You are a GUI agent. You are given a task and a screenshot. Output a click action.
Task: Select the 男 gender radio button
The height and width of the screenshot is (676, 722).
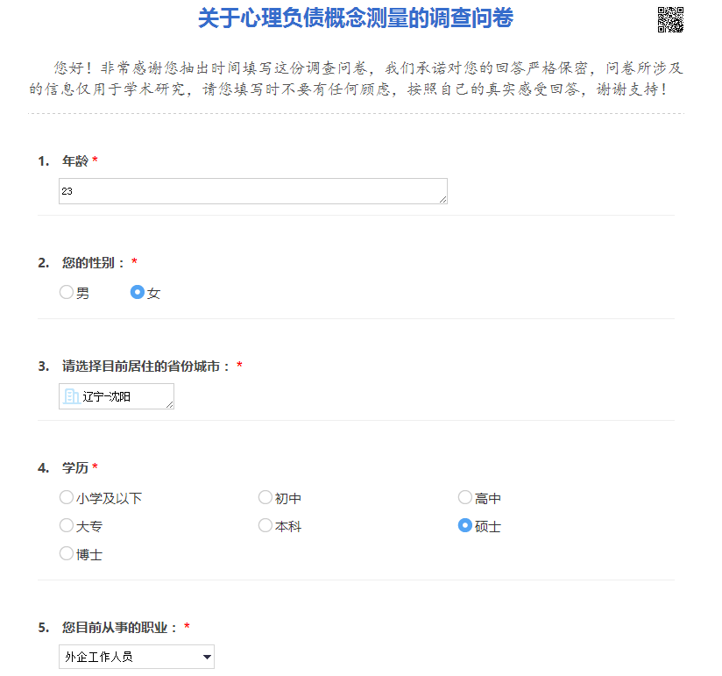pyautogui.click(x=67, y=293)
